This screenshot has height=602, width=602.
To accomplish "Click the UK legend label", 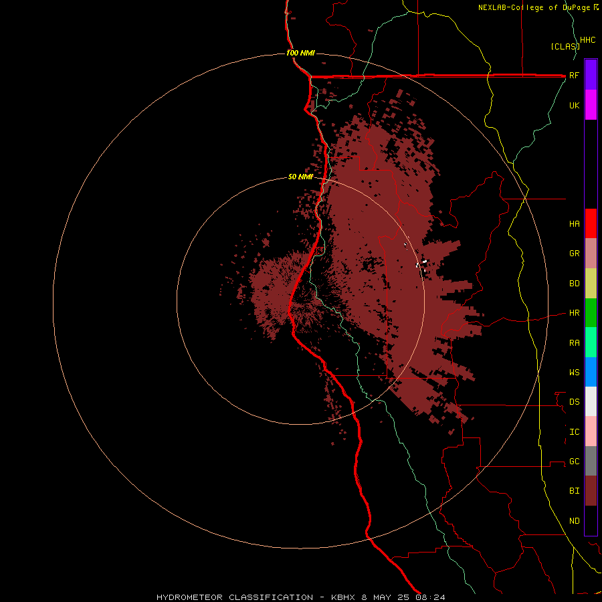I will coord(574,105).
